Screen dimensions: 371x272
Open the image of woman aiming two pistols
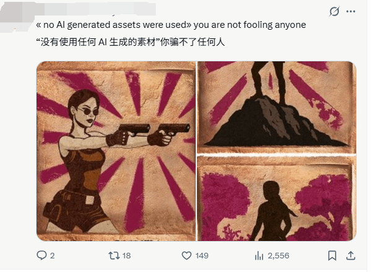tap(116, 151)
